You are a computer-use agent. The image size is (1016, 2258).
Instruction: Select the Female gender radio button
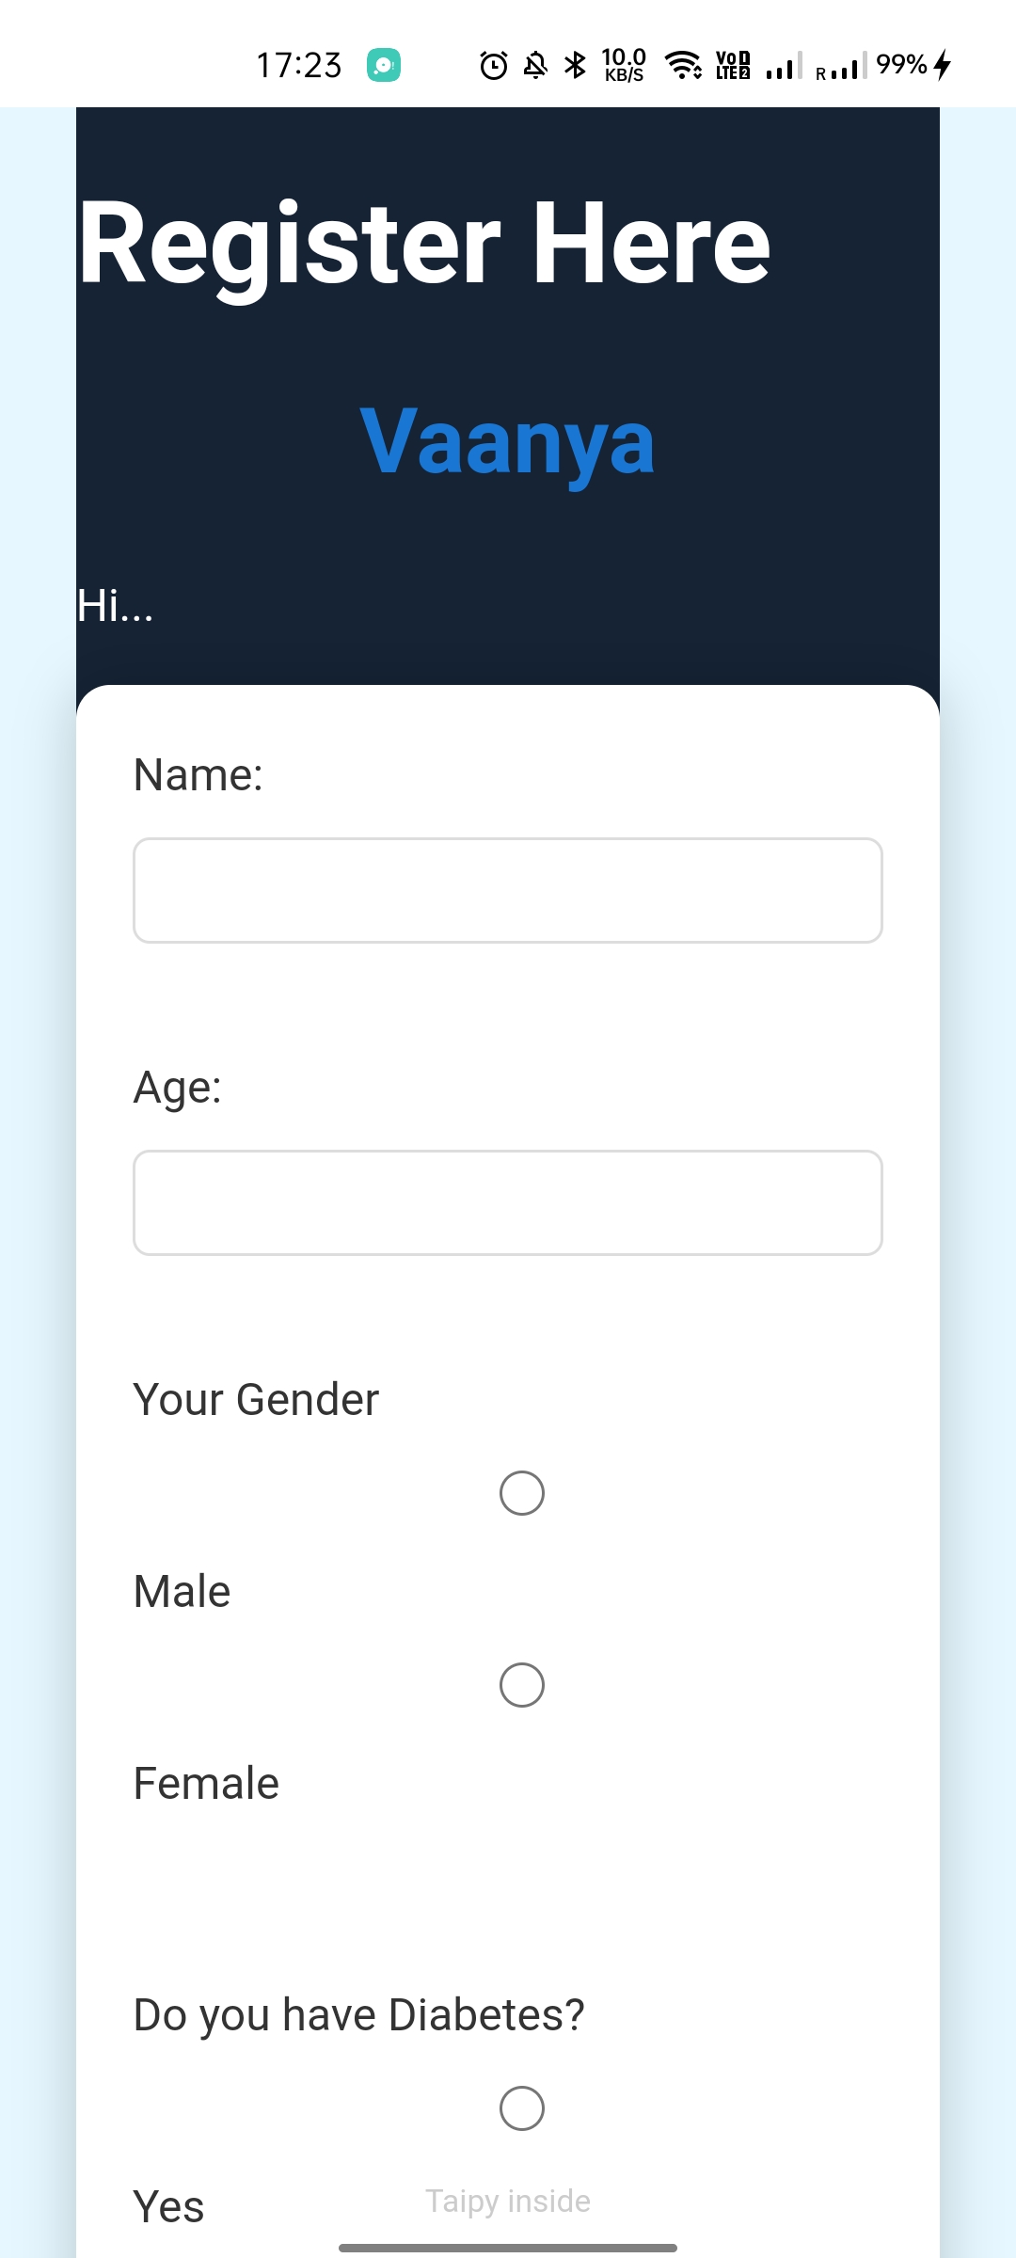(522, 1685)
